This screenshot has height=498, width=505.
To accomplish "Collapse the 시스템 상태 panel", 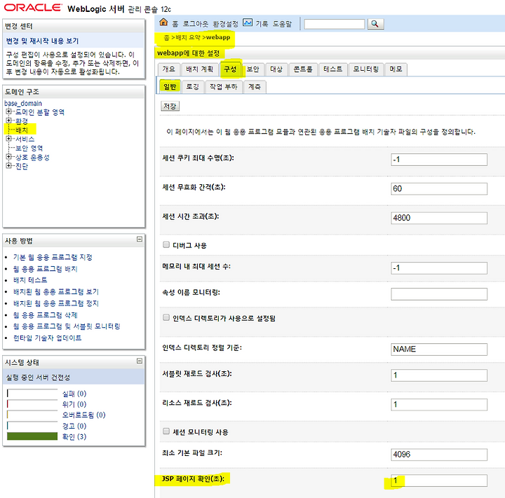I will pyautogui.click(x=140, y=361).
